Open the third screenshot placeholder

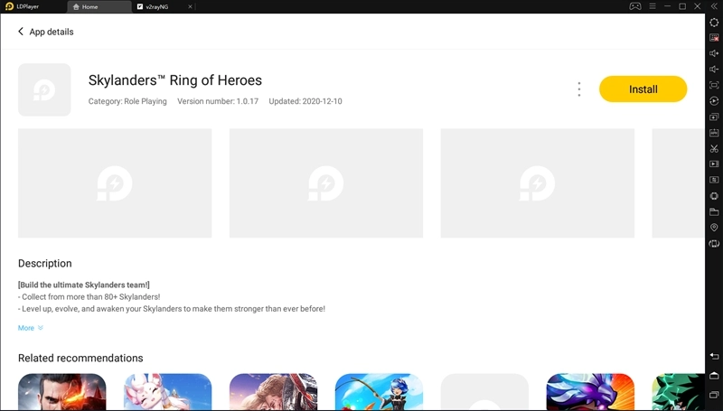(537, 183)
